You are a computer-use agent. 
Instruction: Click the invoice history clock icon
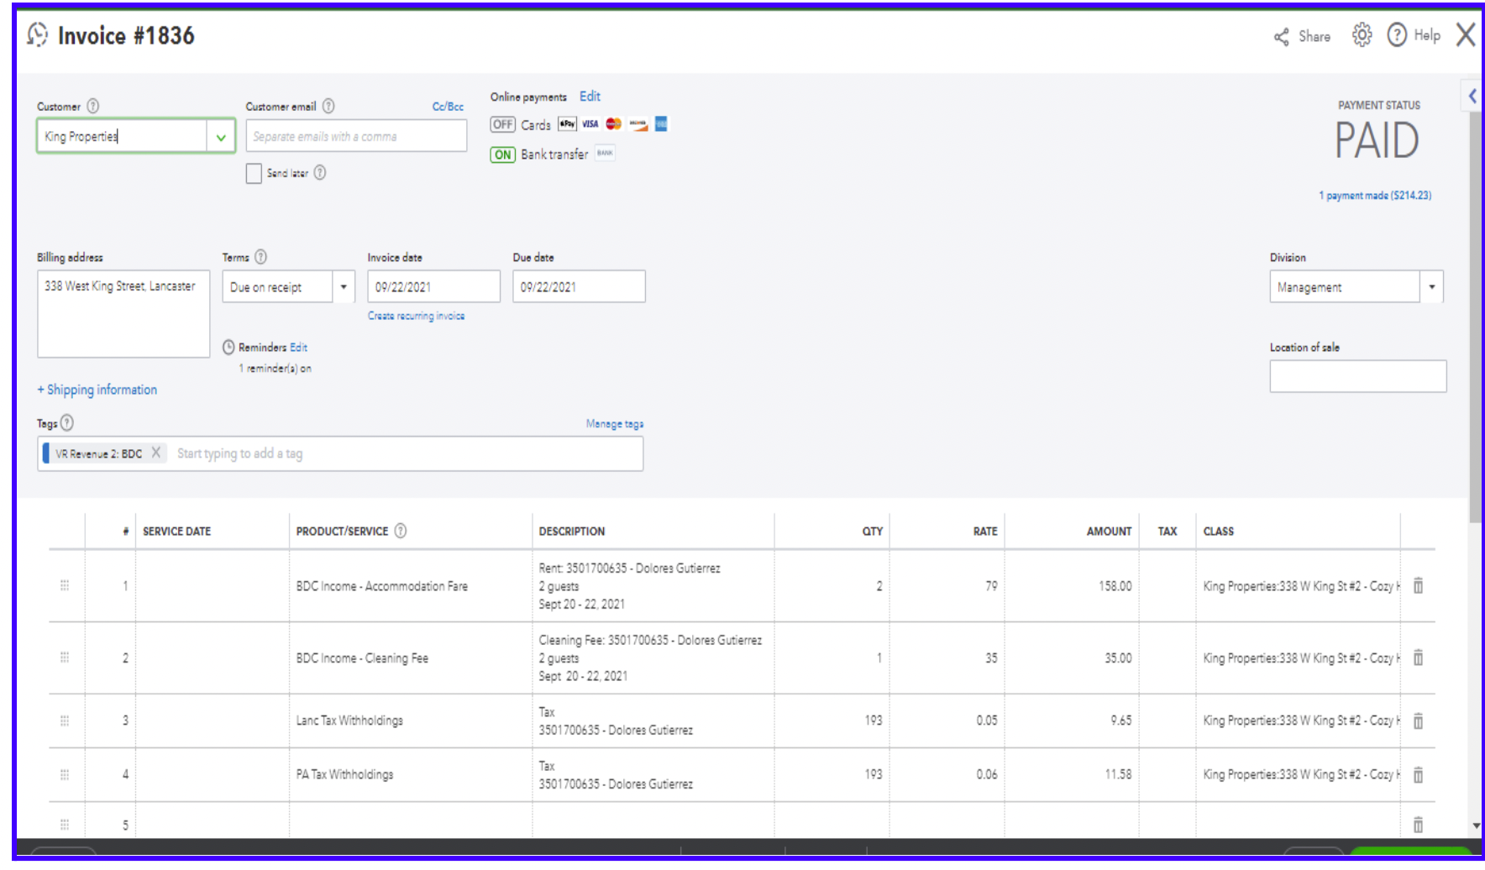click(38, 34)
